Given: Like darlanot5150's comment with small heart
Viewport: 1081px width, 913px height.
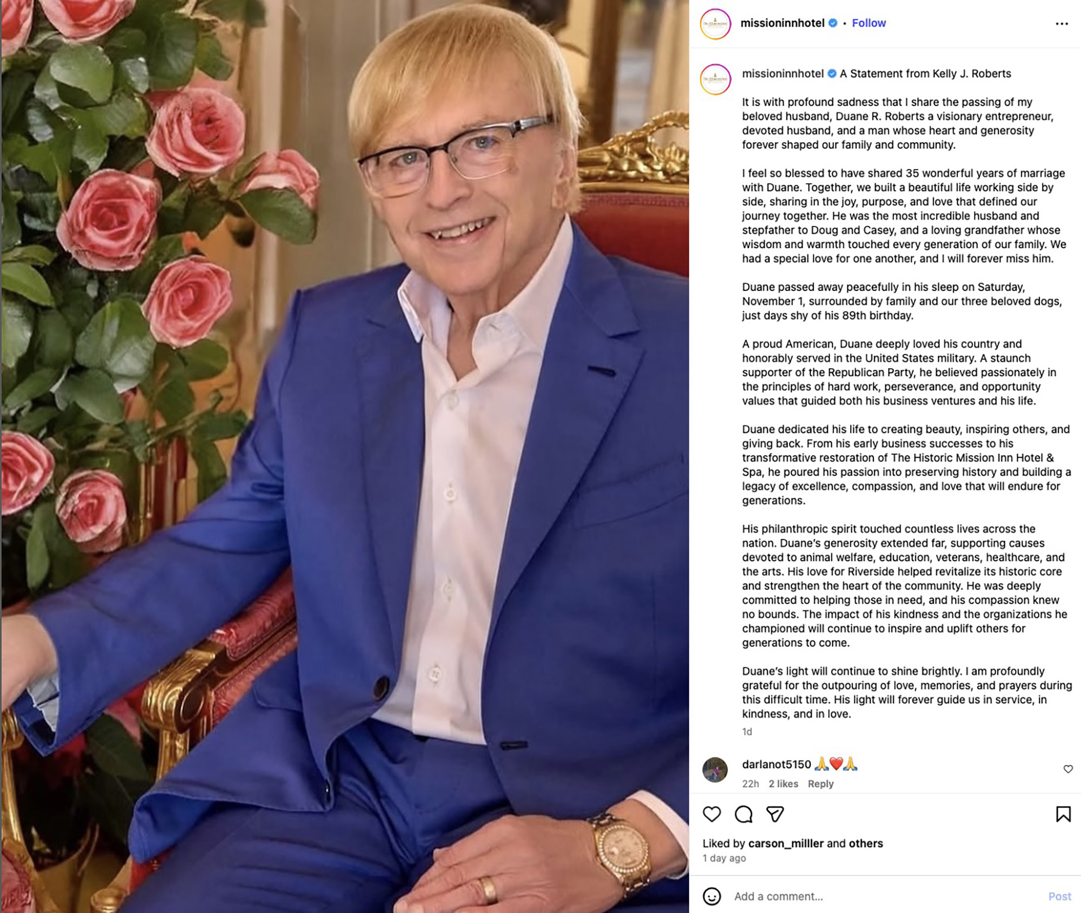Looking at the screenshot, I should point(1068,769).
